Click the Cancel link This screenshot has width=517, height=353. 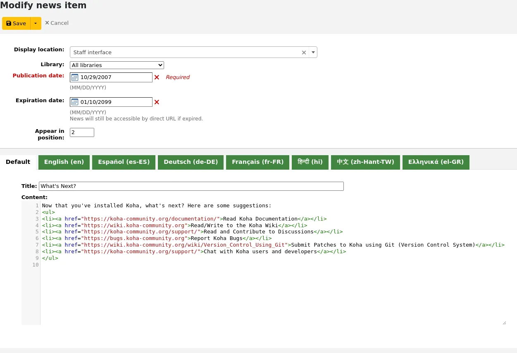click(x=57, y=23)
